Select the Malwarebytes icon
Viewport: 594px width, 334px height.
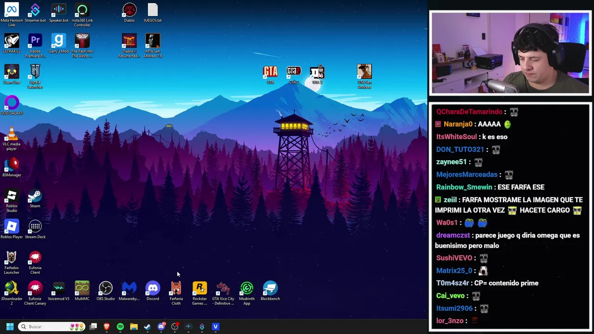click(x=129, y=291)
